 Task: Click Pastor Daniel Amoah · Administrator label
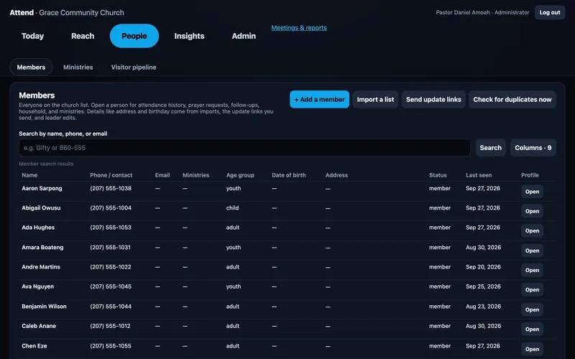point(482,12)
